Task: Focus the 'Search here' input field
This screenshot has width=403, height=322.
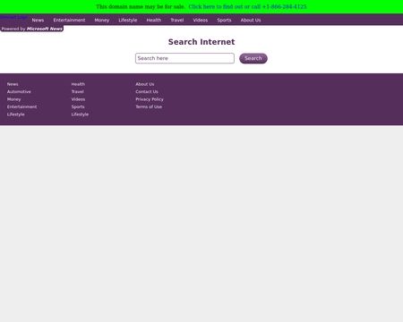Action: pyautogui.click(x=184, y=58)
